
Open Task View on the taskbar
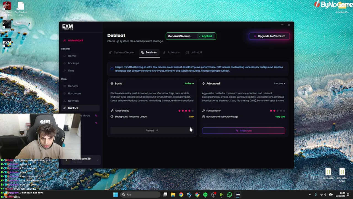(x=165, y=195)
